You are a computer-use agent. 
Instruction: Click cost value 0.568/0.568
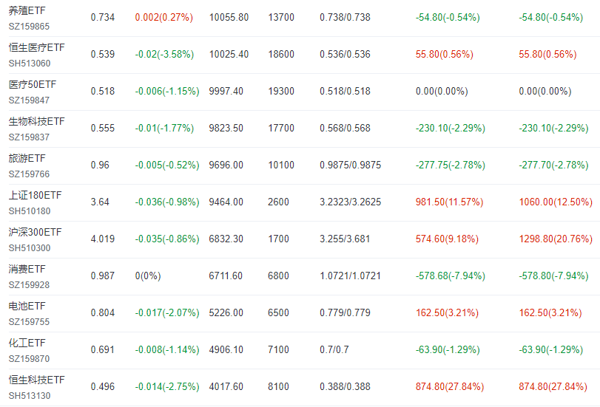pos(345,128)
